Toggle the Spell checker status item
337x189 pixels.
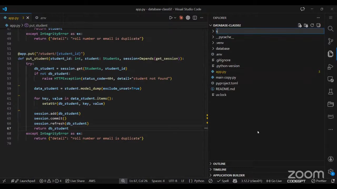tap(223, 181)
